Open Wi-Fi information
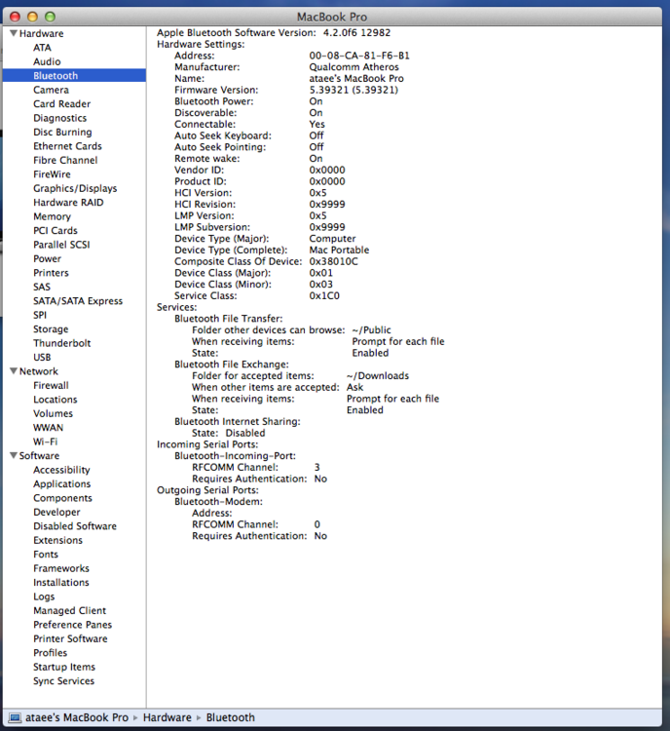 point(45,442)
